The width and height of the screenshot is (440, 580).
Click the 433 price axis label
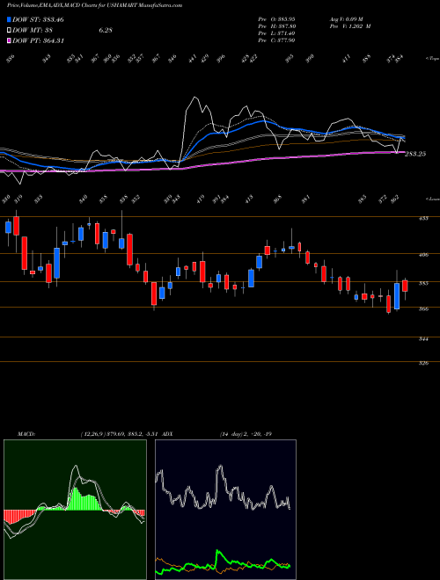423,218
